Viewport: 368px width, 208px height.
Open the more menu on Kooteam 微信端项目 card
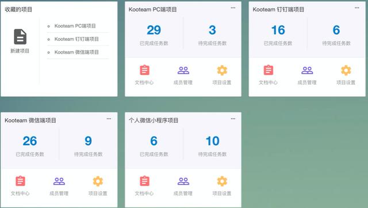[109, 119]
